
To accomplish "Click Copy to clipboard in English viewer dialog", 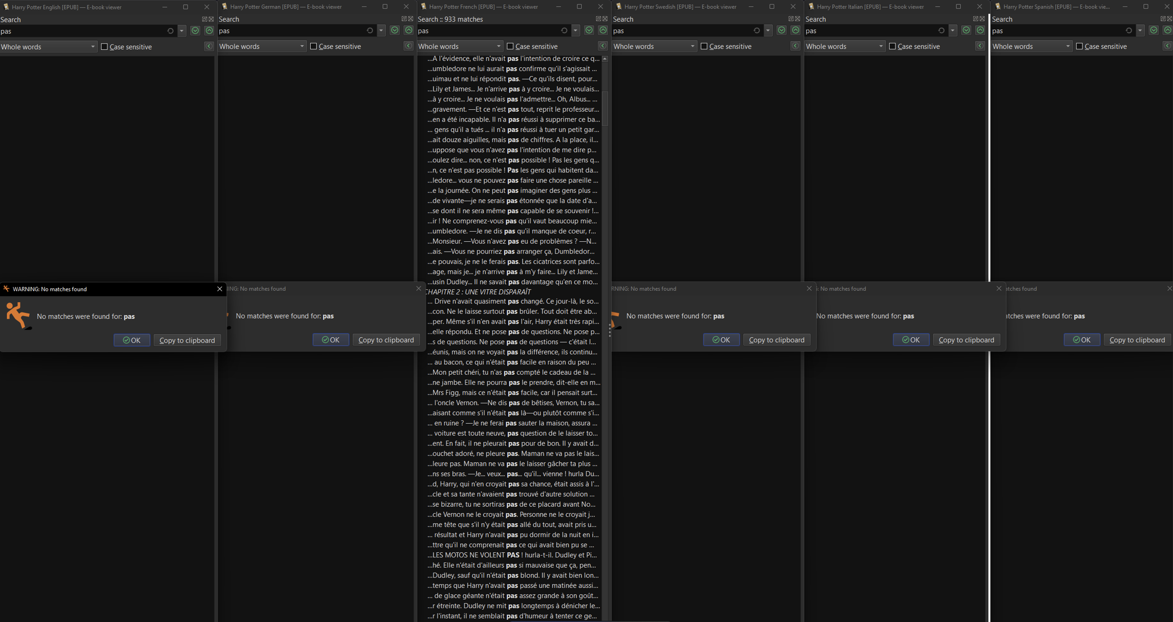I will pos(187,340).
